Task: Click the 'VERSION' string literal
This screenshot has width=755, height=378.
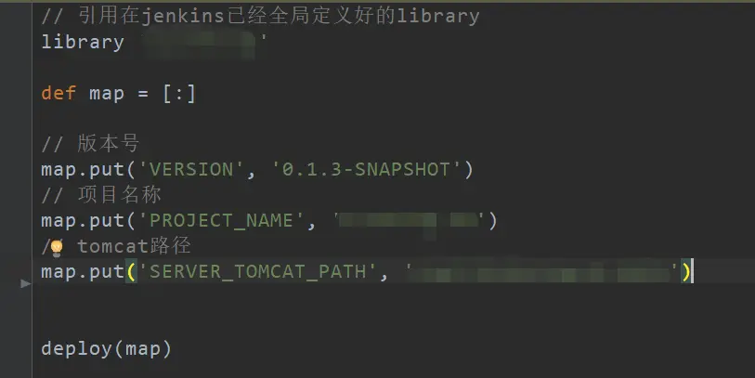Action: click(191, 170)
